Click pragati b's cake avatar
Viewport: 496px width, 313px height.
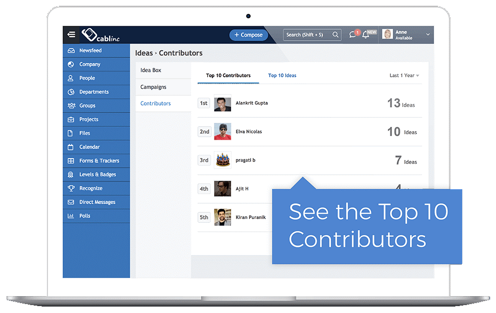(x=222, y=160)
